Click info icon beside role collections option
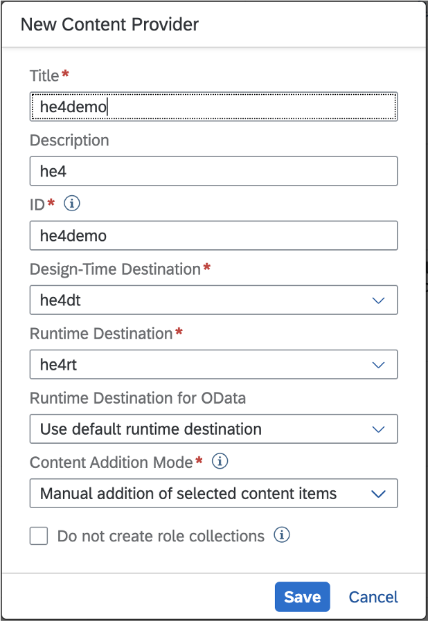Viewport: 428px width, 621px height. click(x=282, y=534)
